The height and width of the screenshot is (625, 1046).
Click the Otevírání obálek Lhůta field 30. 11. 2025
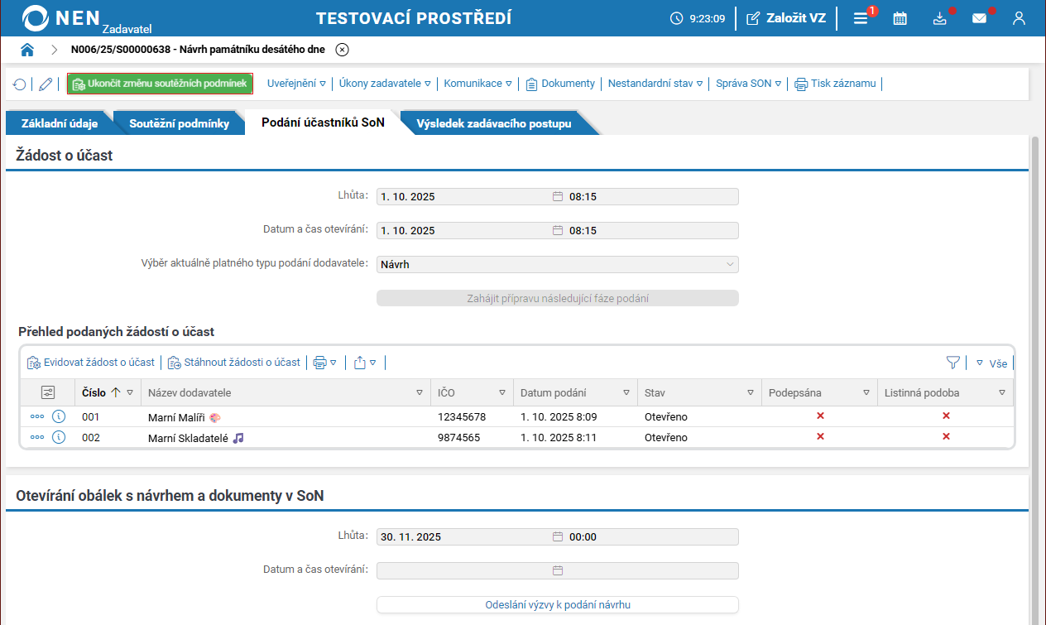465,536
